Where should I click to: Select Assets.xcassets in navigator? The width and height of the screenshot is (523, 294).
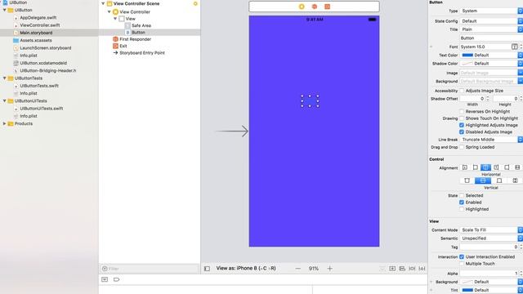36,40
